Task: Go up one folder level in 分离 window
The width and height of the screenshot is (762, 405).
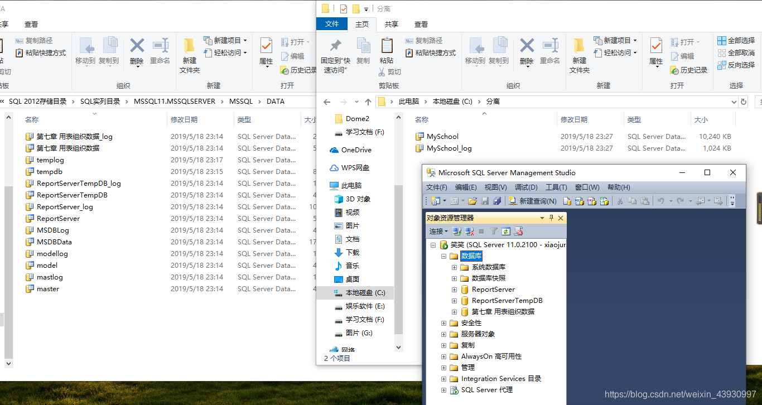Action: (368, 102)
